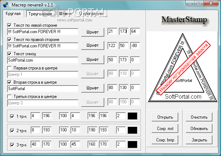Click Шрифт button for second center line

[x=93, y=88]
